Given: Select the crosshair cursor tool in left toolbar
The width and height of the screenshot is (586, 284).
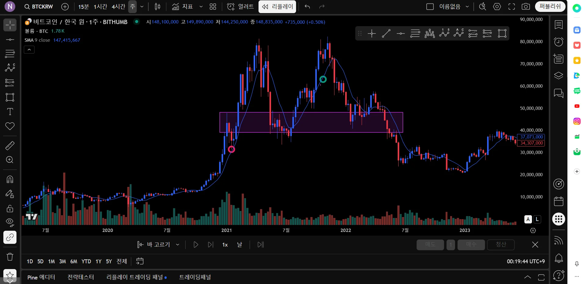Looking at the screenshot, I should 10,25.
